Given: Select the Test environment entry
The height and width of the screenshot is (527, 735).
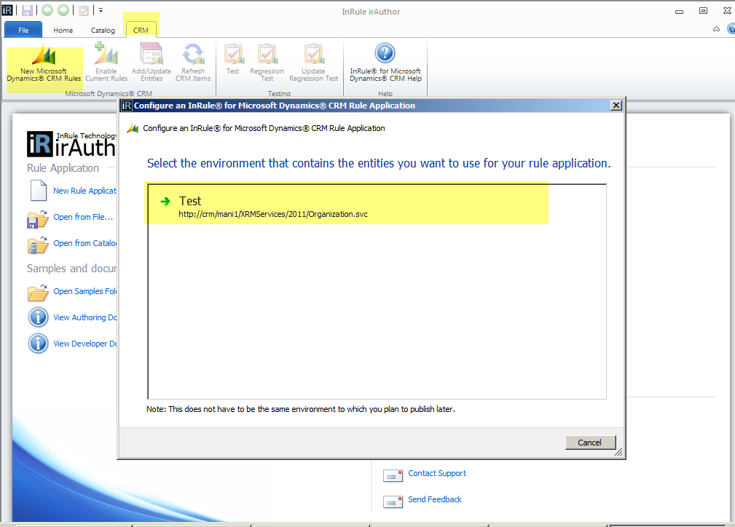Looking at the screenshot, I should click(291, 206).
